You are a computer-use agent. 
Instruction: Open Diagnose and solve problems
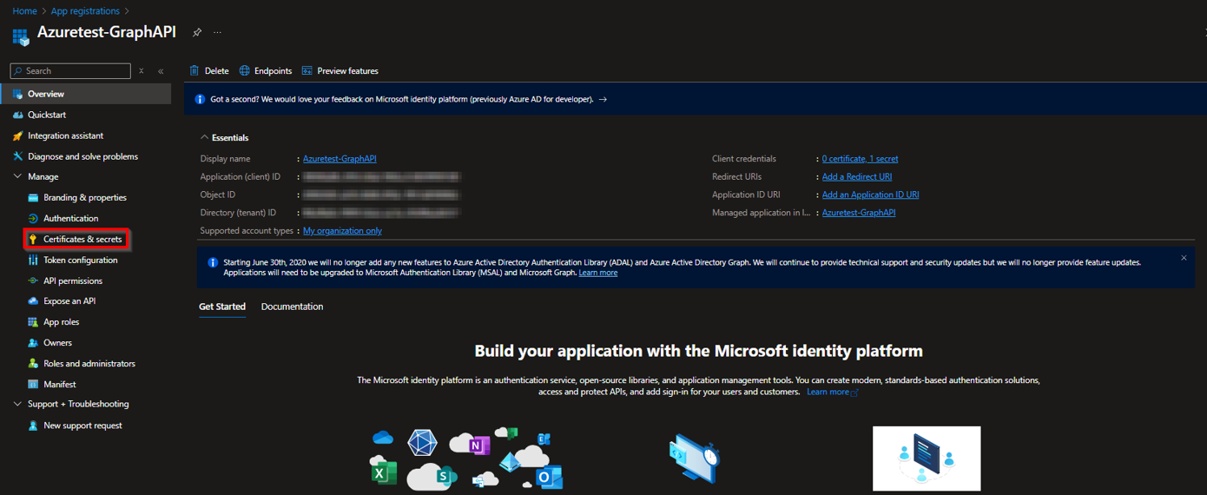(82, 156)
